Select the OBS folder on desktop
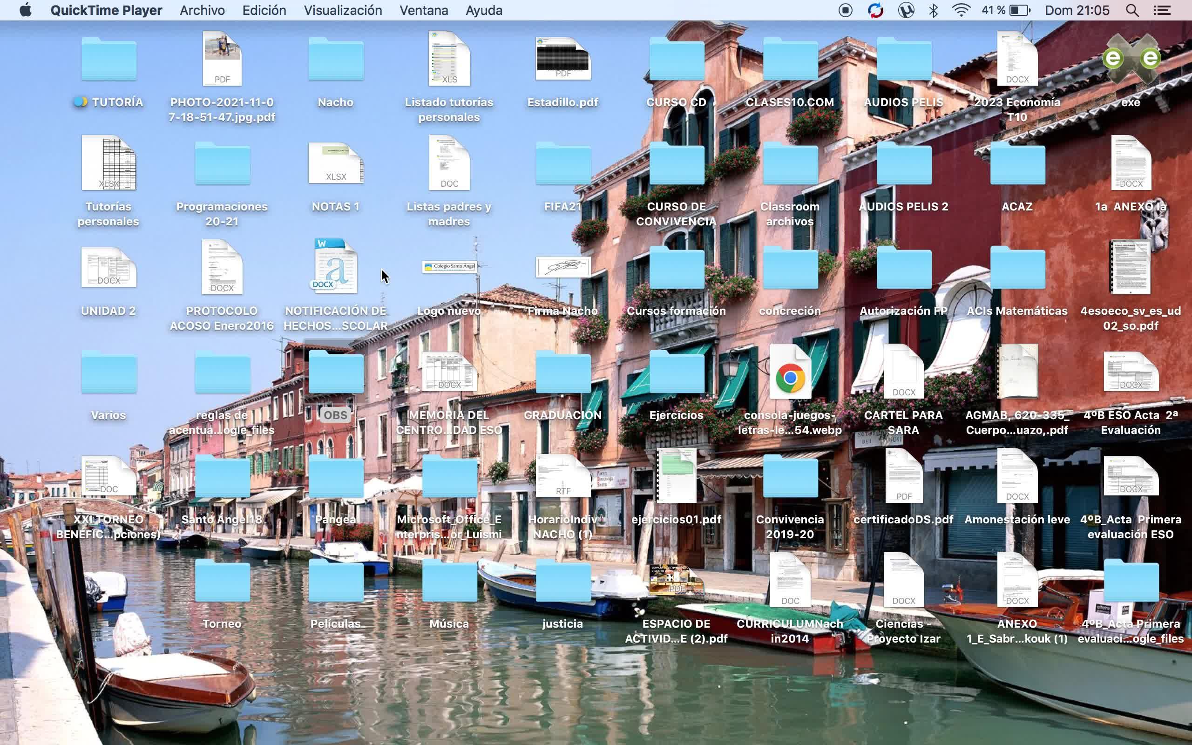Screen dimensions: 1192x745 click(x=336, y=373)
